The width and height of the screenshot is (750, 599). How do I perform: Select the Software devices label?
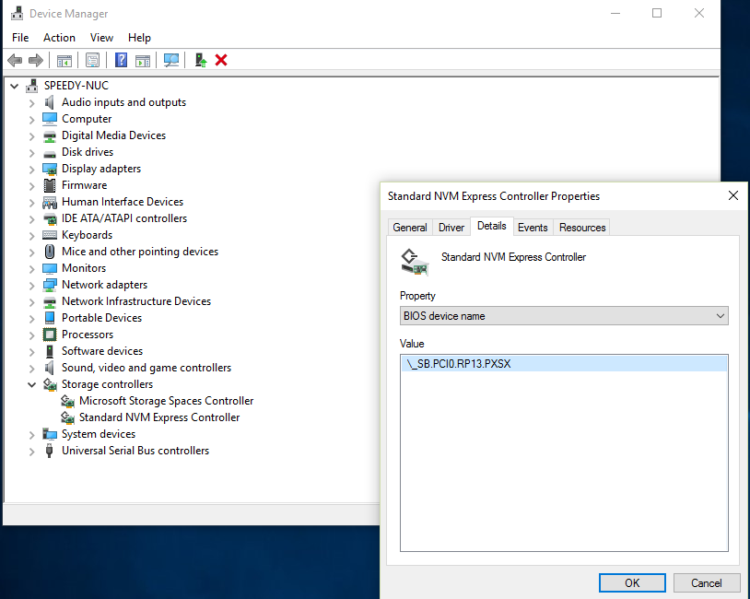[x=102, y=351]
